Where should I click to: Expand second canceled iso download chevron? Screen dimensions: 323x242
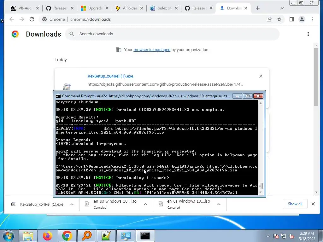point(219,204)
